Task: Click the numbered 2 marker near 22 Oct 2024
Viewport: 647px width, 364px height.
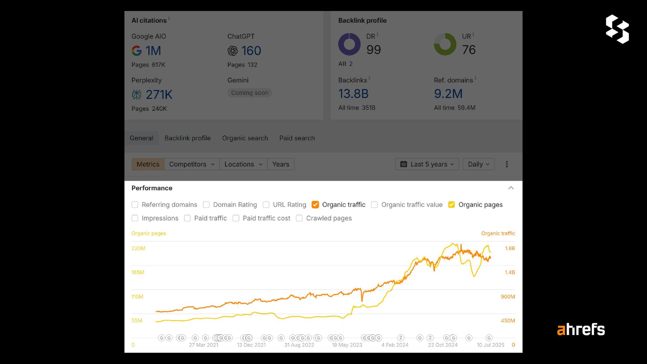Action: [x=430, y=338]
